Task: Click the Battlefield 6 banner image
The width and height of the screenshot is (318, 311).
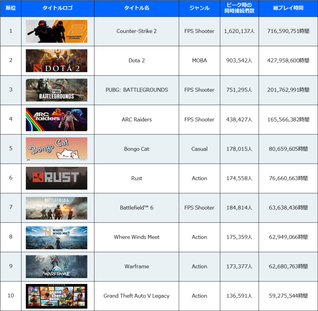Action: [57, 208]
